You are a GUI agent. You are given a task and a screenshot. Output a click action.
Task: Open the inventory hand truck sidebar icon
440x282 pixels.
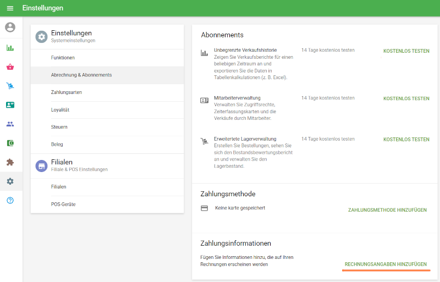(10, 86)
